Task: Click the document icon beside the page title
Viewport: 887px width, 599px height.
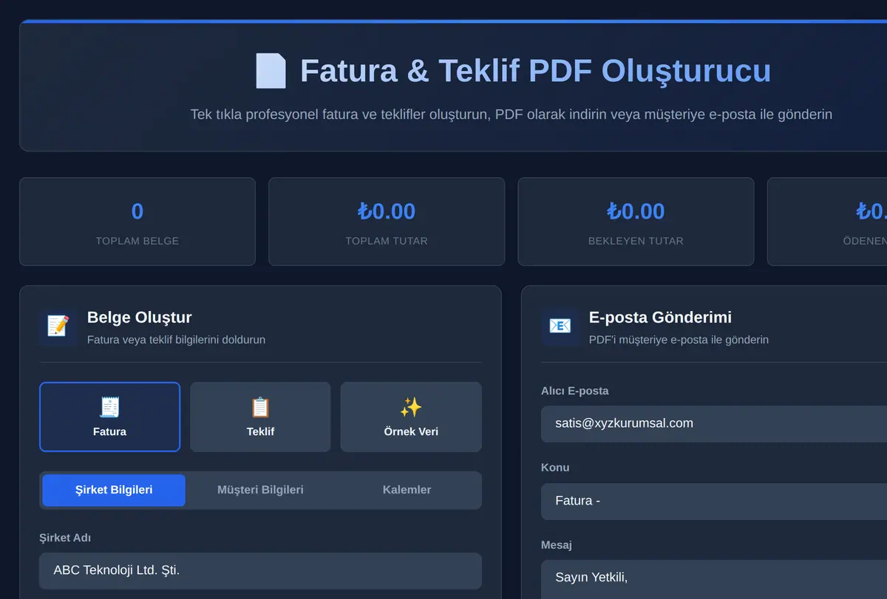Action: (271, 71)
